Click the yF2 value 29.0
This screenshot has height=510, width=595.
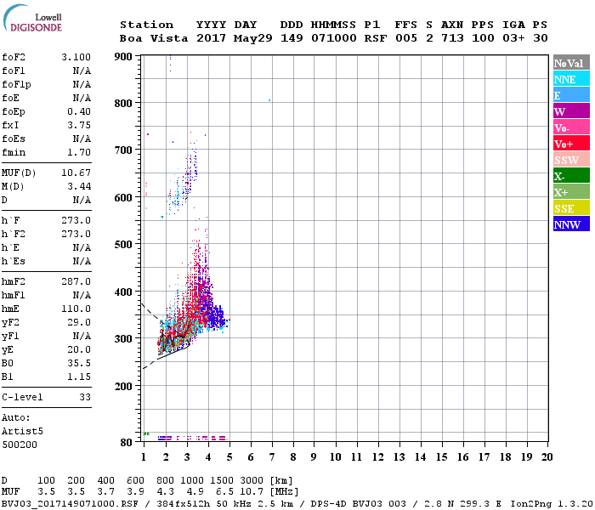(x=79, y=322)
